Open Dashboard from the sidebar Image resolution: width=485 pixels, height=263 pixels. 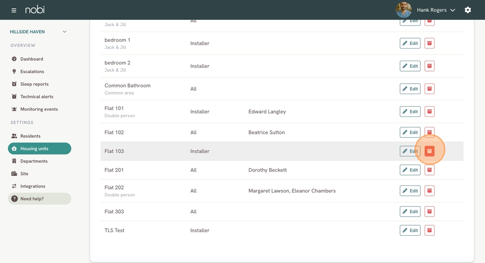pyautogui.click(x=32, y=59)
